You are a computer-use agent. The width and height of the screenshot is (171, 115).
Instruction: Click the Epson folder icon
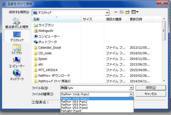36,59
